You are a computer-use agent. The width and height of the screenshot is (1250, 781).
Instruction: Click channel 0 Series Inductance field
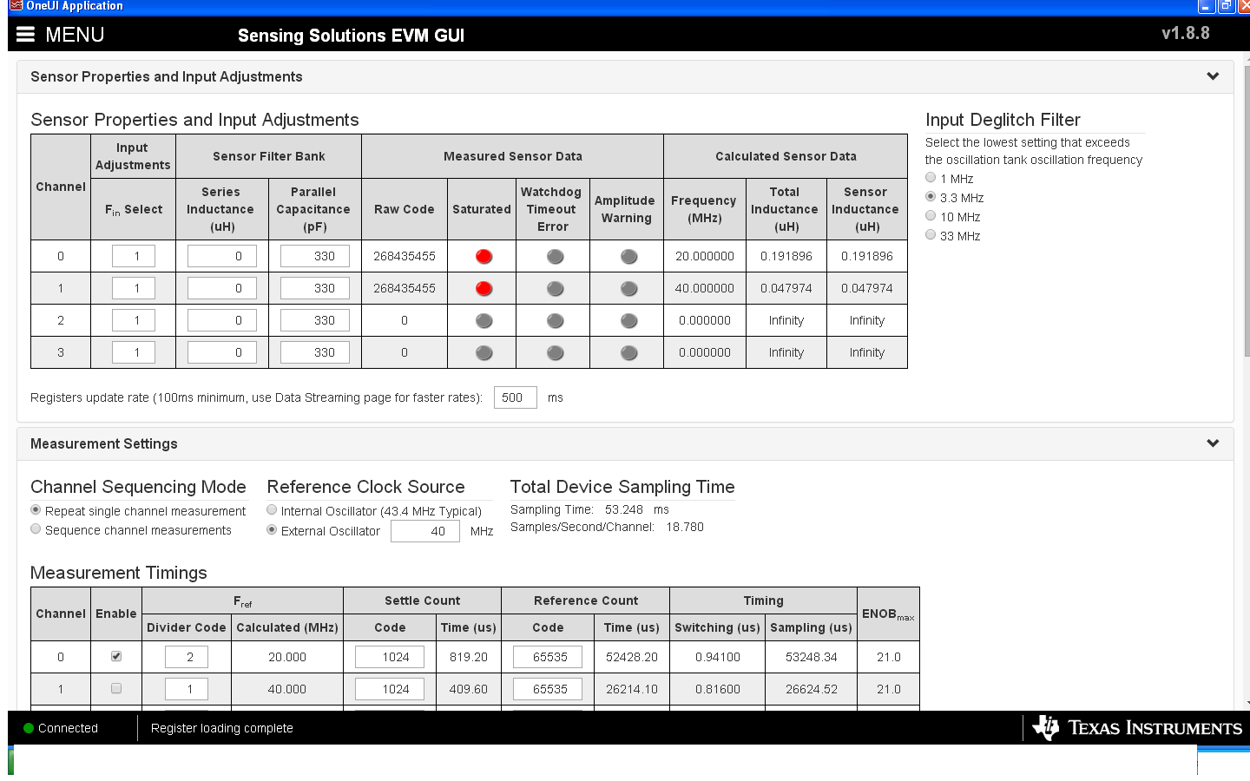point(222,256)
